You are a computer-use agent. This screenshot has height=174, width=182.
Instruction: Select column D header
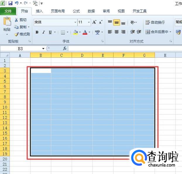(x=82, y=55)
